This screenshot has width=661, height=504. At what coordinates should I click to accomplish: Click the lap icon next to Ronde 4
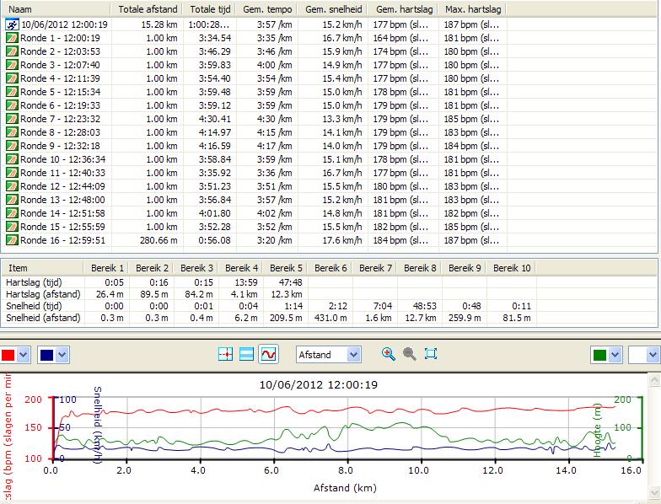click(x=12, y=78)
